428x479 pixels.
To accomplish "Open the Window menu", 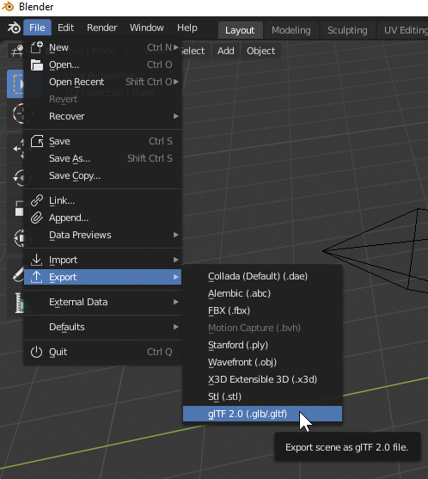I will click(x=147, y=28).
